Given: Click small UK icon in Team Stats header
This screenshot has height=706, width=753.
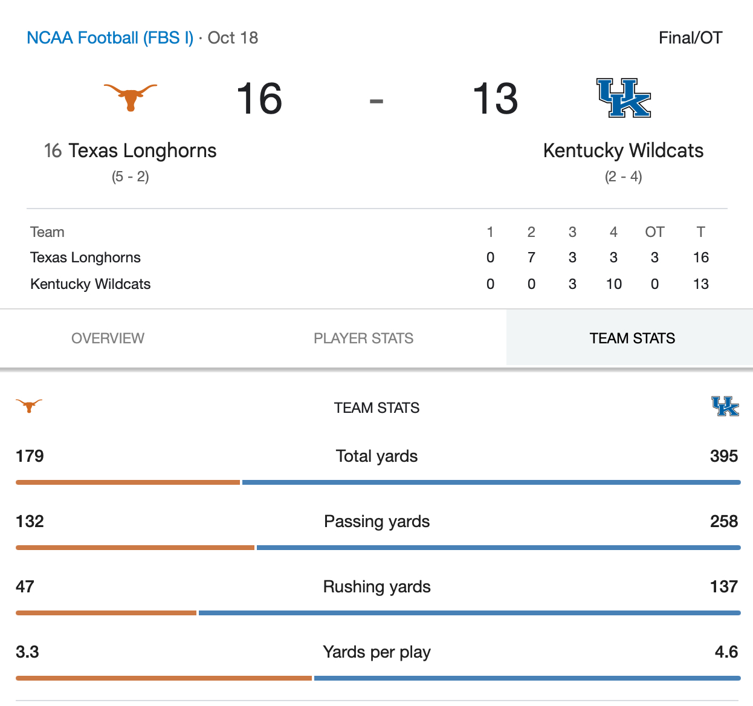Looking at the screenshot, I should (725, 406).
